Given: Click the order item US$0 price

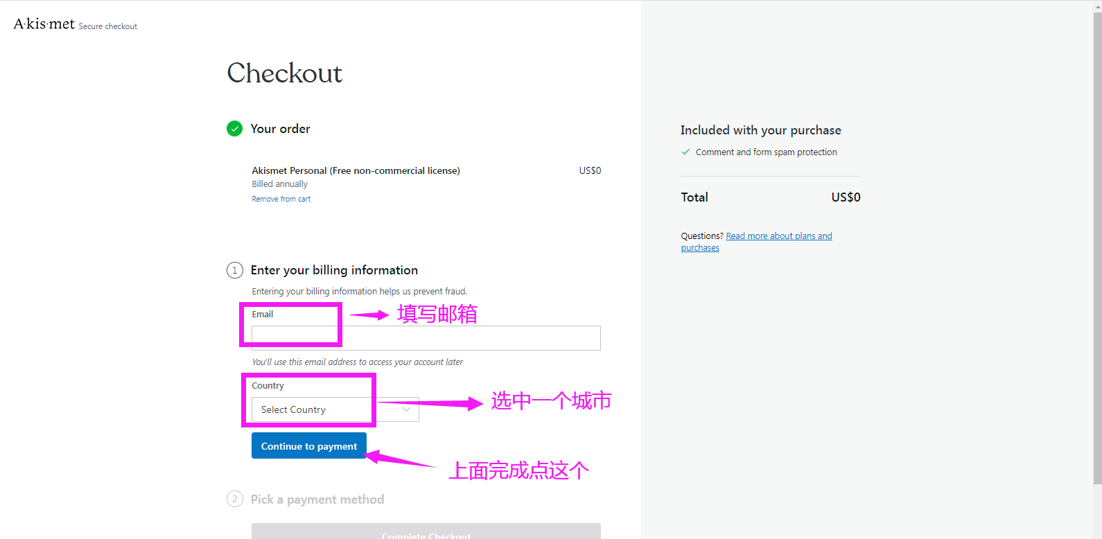Looking at the screenshot, I should (x=590, y=170).
